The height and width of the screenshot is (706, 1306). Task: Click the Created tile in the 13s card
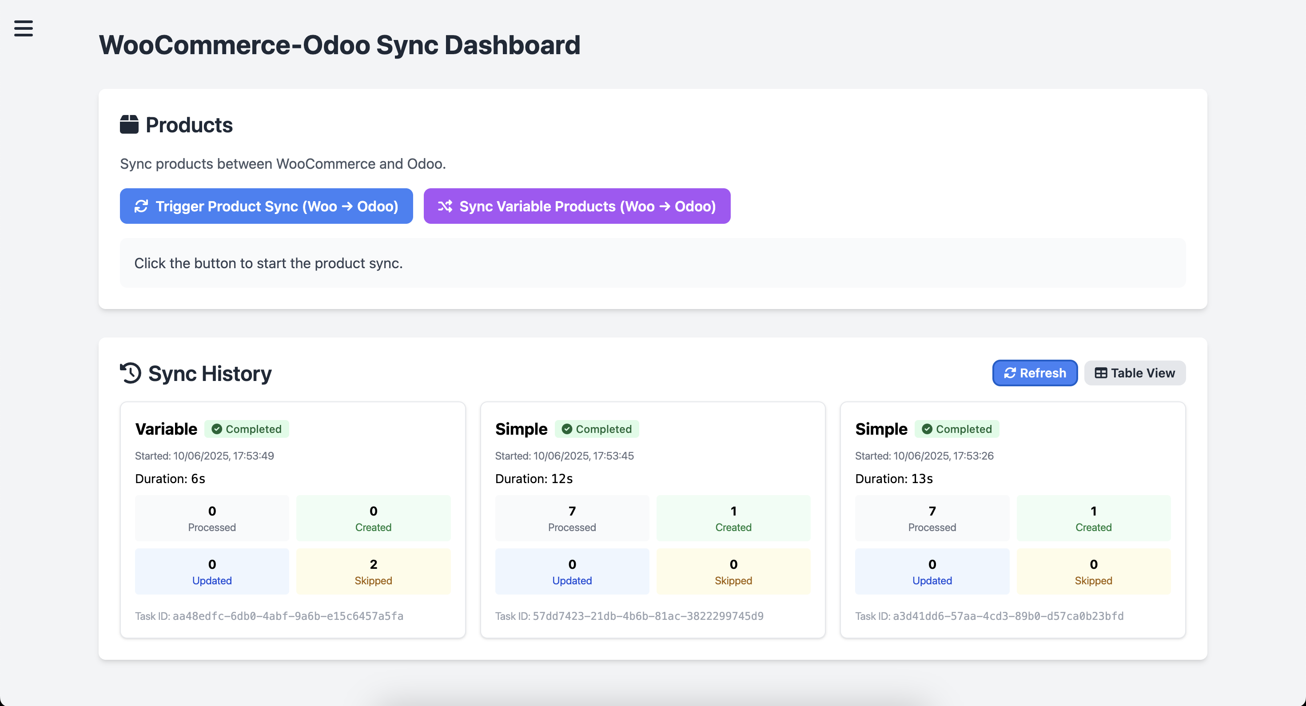click(x=1094, y=518)
